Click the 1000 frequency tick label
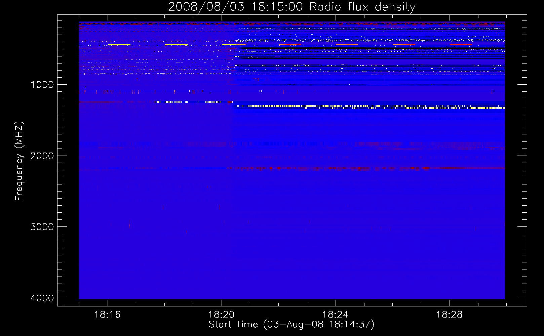 (x=42, y=85)
